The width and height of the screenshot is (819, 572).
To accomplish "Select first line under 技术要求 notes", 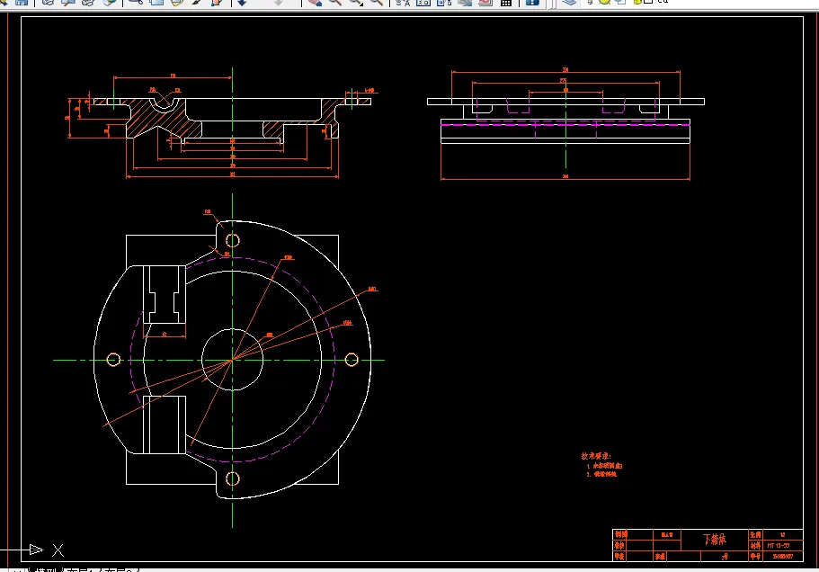I will tap(604, 466).
